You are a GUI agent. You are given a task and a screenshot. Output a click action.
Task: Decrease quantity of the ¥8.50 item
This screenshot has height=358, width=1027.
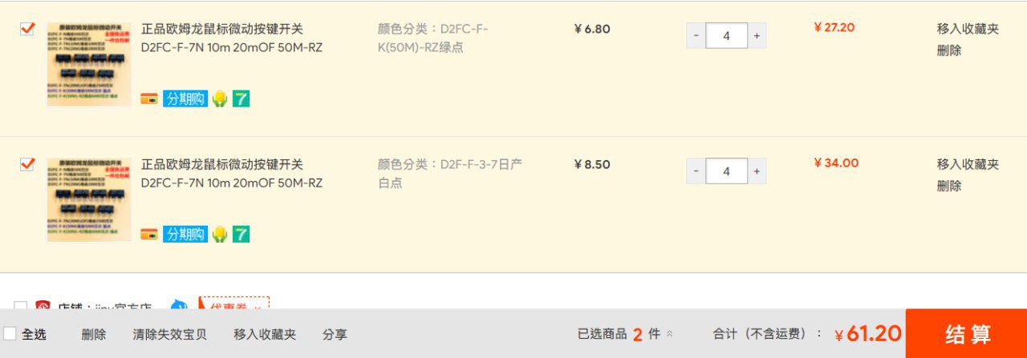click(696, 171)
